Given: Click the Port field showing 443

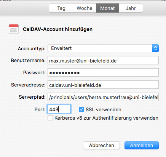Looking at the screenshot, I should click(59, 109).
